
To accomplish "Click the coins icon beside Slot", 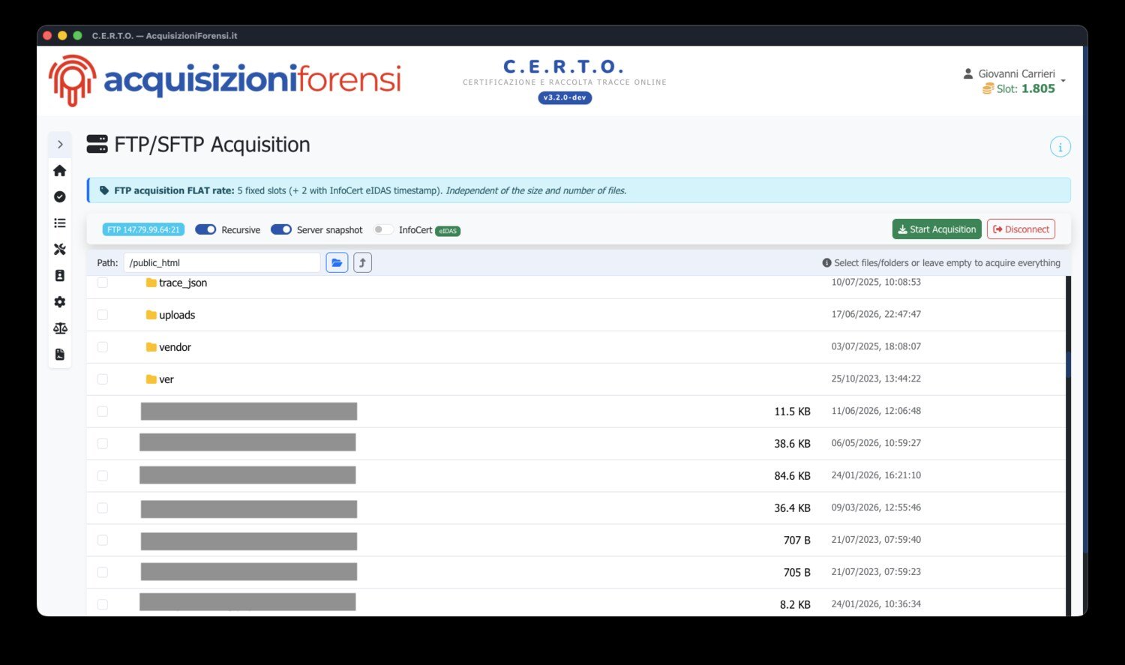I will pos(988,88).
